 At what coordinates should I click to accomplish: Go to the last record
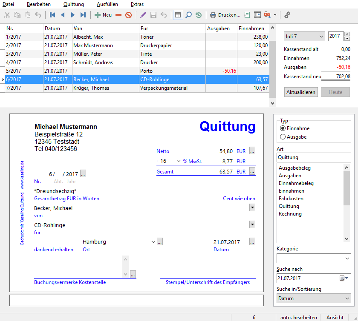tap(83, 15)
